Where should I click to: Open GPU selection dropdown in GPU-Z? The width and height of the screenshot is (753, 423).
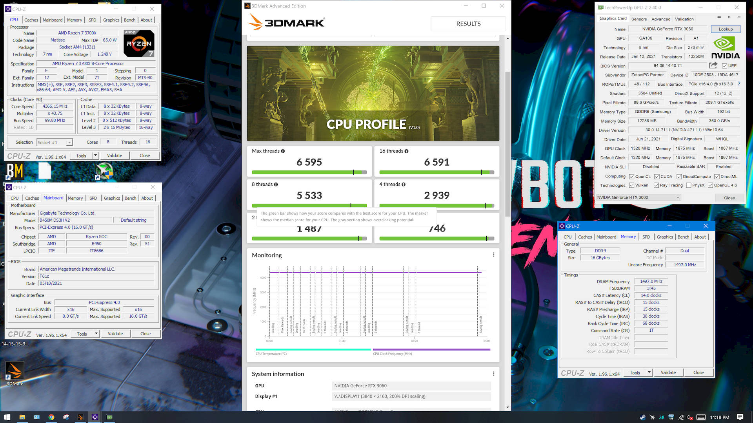pos(638,197)
